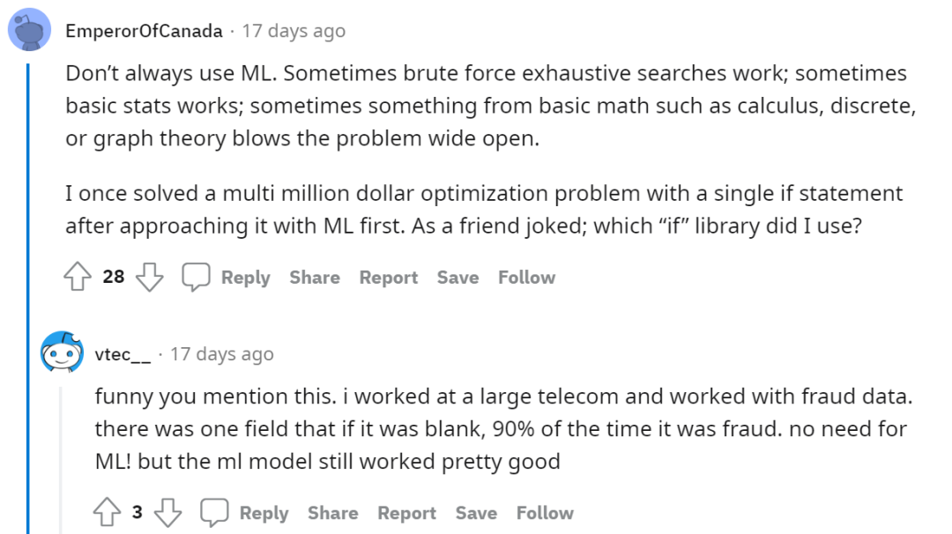Open vtec__ username profile link
Image resolution: width=952 pixels, height=534 pixels.
(123, 354)
